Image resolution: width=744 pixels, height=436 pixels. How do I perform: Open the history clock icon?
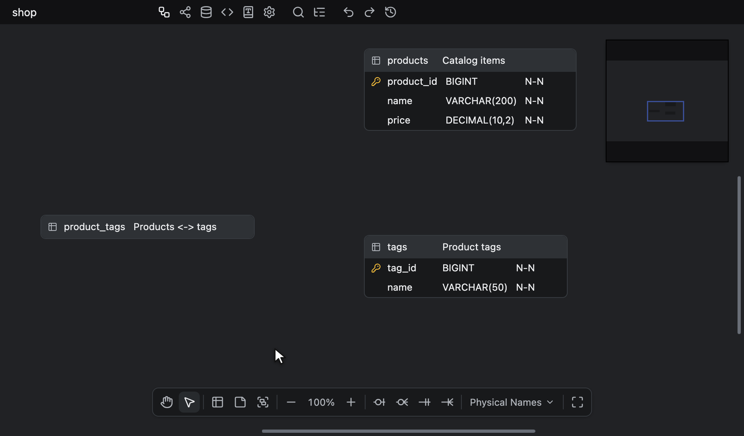coord(391,12)
